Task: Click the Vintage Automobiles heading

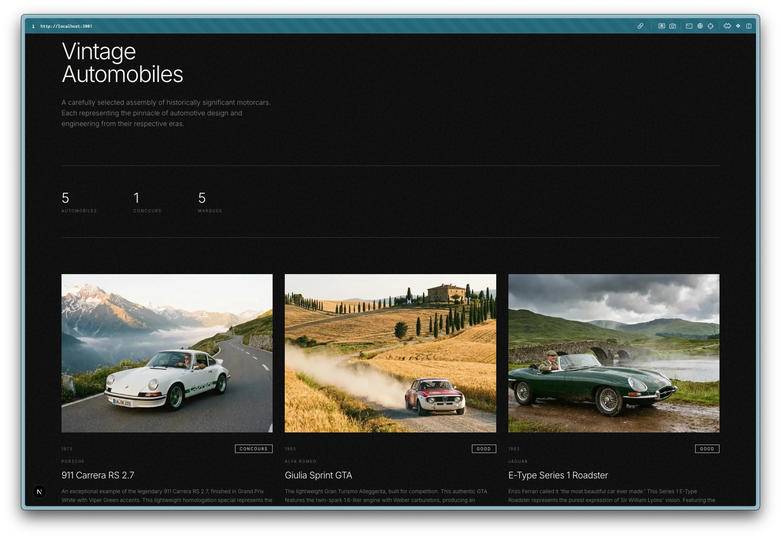Action: tap(122, 63)
